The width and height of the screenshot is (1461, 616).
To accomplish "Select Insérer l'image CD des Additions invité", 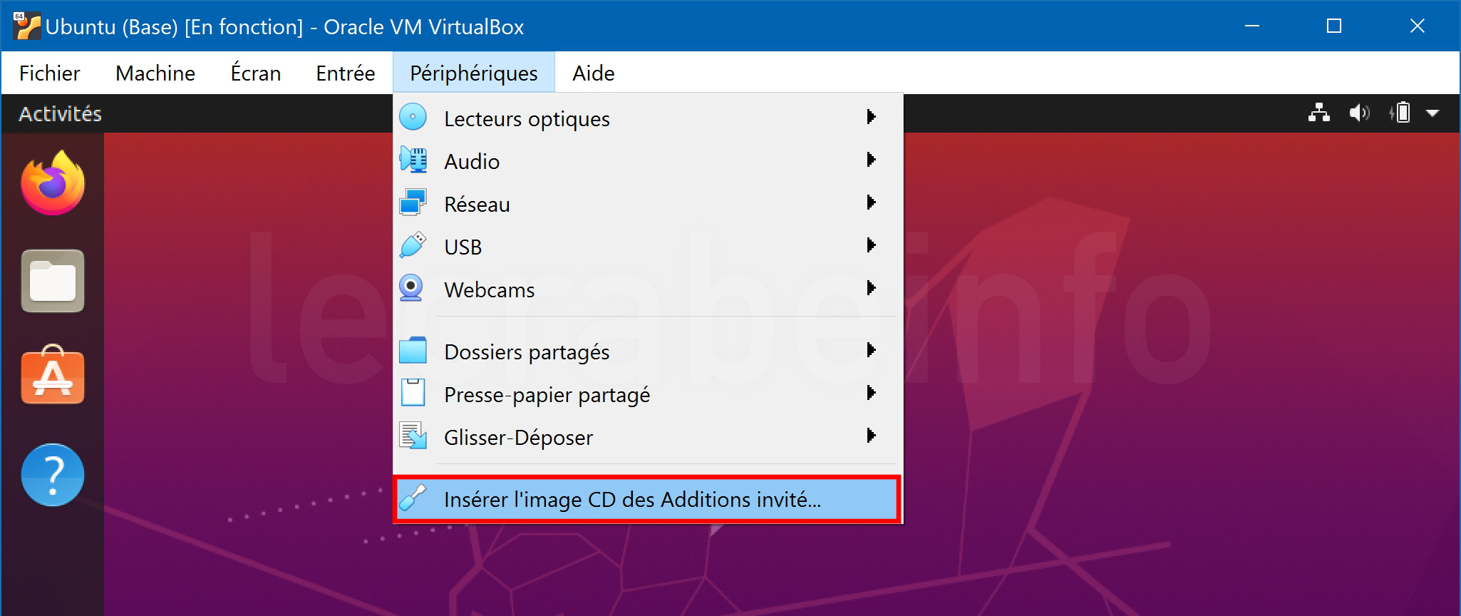I will 648,498.
